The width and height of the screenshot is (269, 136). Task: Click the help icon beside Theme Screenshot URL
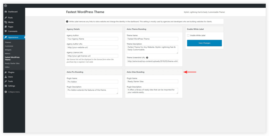coord(147,58)
